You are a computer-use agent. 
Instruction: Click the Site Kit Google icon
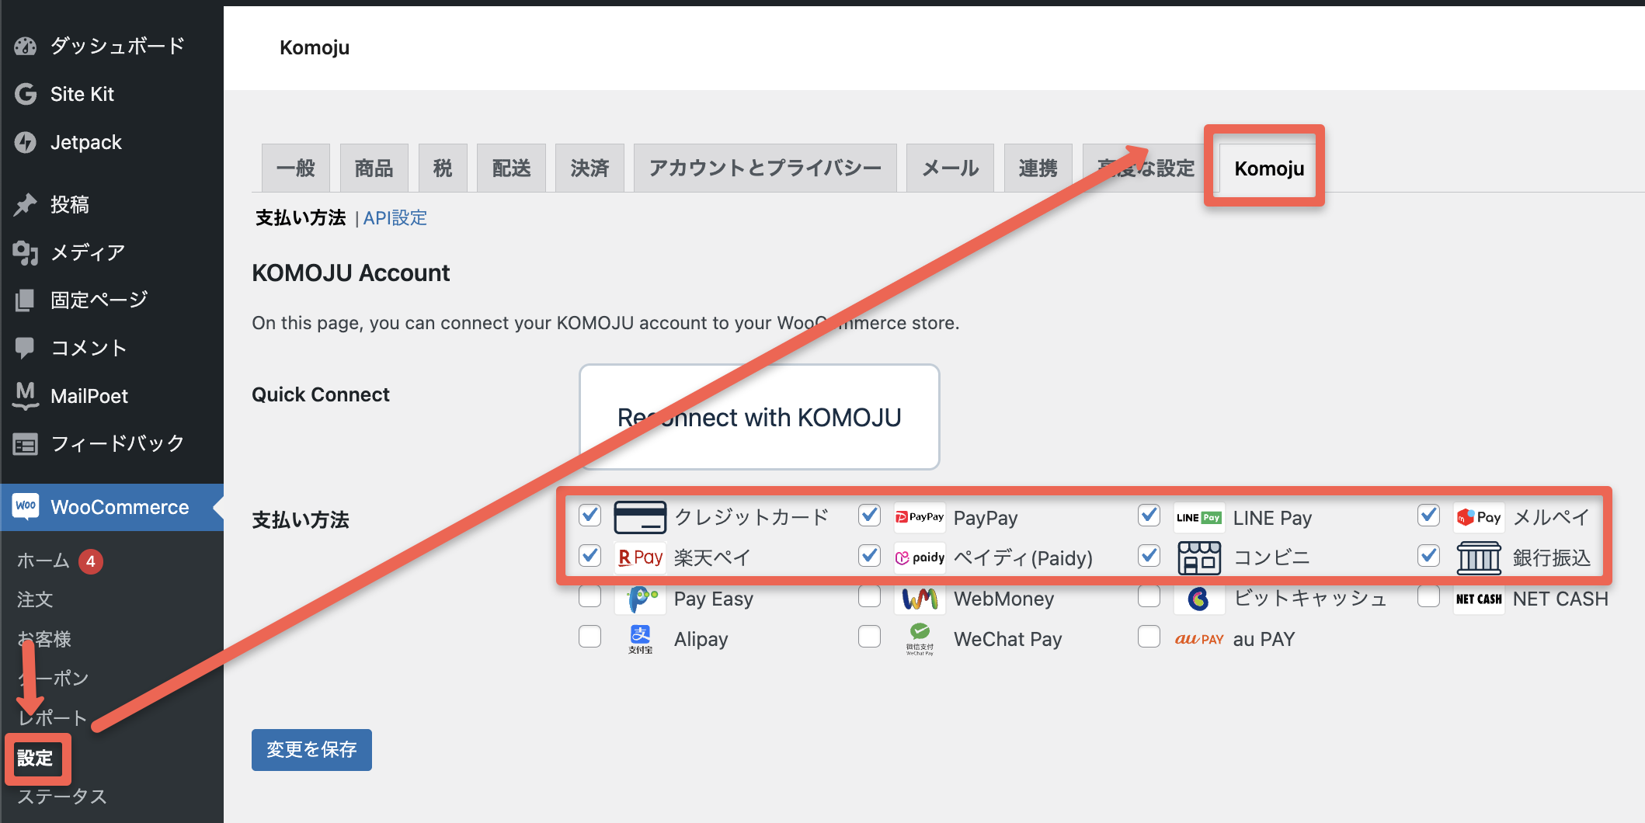26,94
